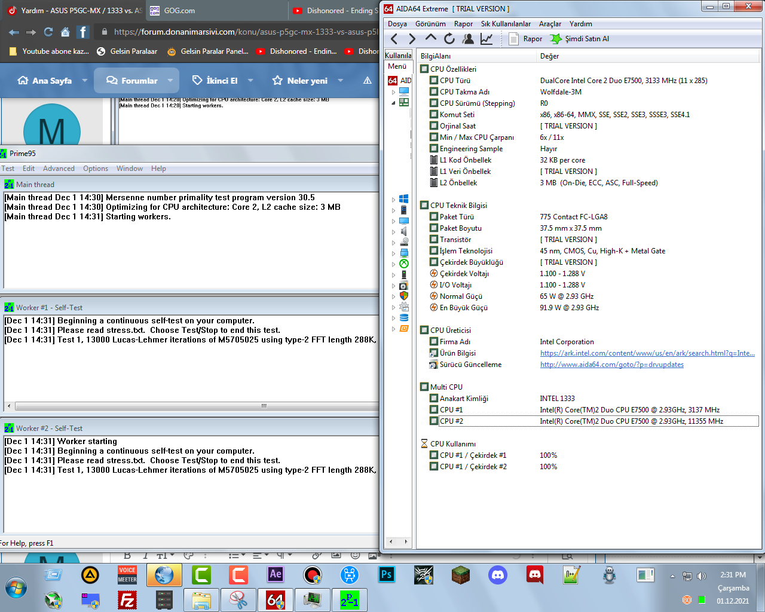Click the Rapor toolbar button
This screenshot has width=765, height=612.
point(525,39)
